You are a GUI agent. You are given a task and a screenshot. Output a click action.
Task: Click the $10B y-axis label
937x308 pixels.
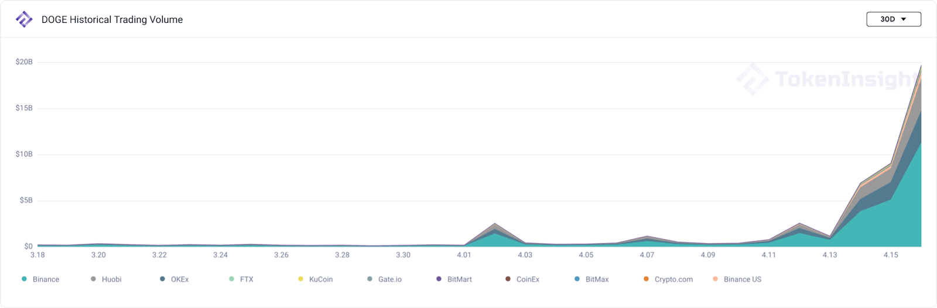pos(24,154)
